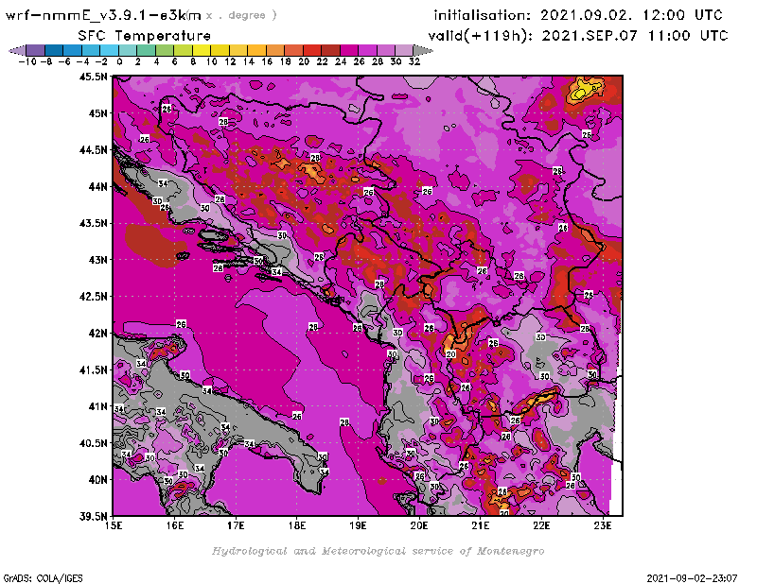Select the green swatch between 4 and 6

point(164,50)
